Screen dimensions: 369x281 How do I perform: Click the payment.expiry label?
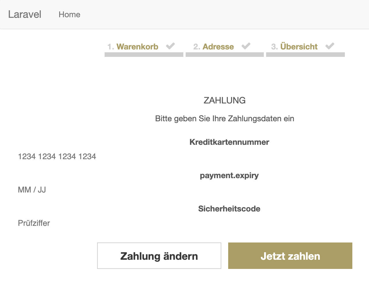pos(229,176)
